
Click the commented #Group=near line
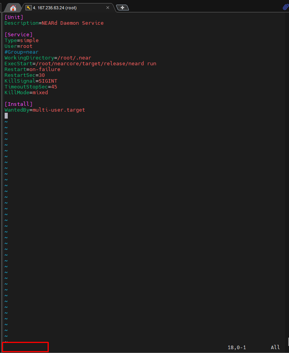tap(22, 52)
